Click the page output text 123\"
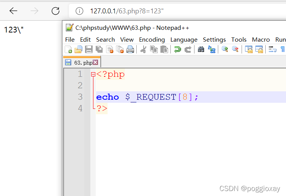 (14, 30)
